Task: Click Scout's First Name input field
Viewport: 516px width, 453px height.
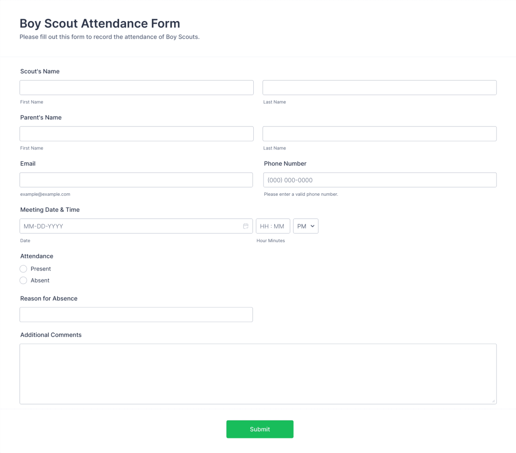Action: [136, 87]
